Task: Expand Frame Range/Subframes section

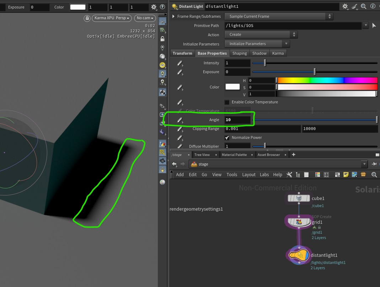Action: point(173,16)
